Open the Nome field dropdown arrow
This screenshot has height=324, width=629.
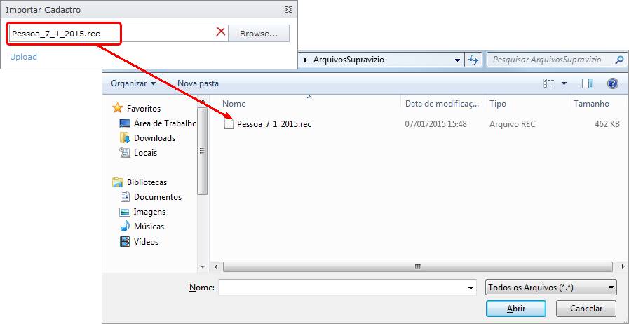471,288
